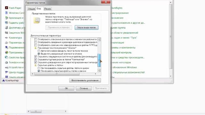Open the Защитник Windows icon
This screenshot has width=205, height=115.
[x=6, y=33]
